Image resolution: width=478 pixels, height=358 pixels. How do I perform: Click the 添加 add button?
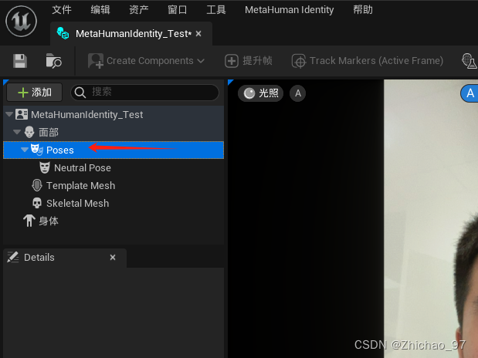[35, 93]
